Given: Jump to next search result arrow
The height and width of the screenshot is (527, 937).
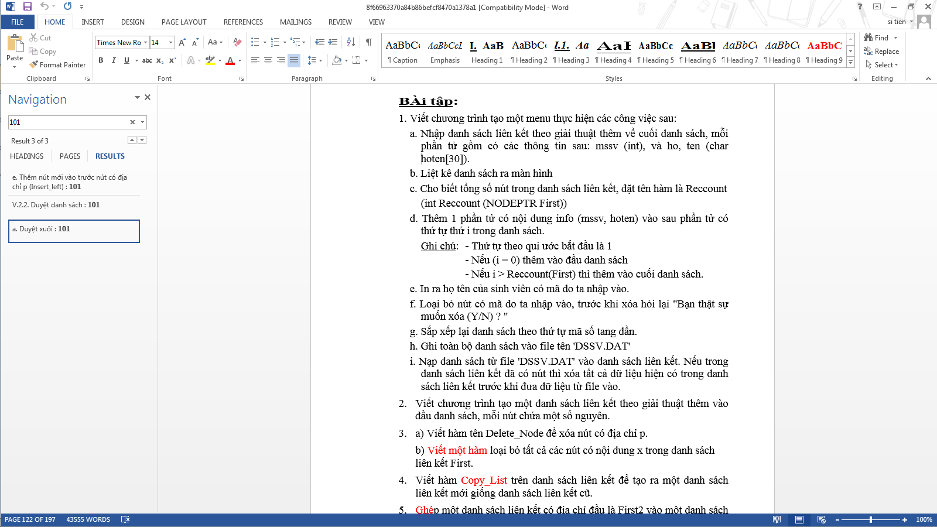Looking at the screenshot, I should (x=142, y=140).
